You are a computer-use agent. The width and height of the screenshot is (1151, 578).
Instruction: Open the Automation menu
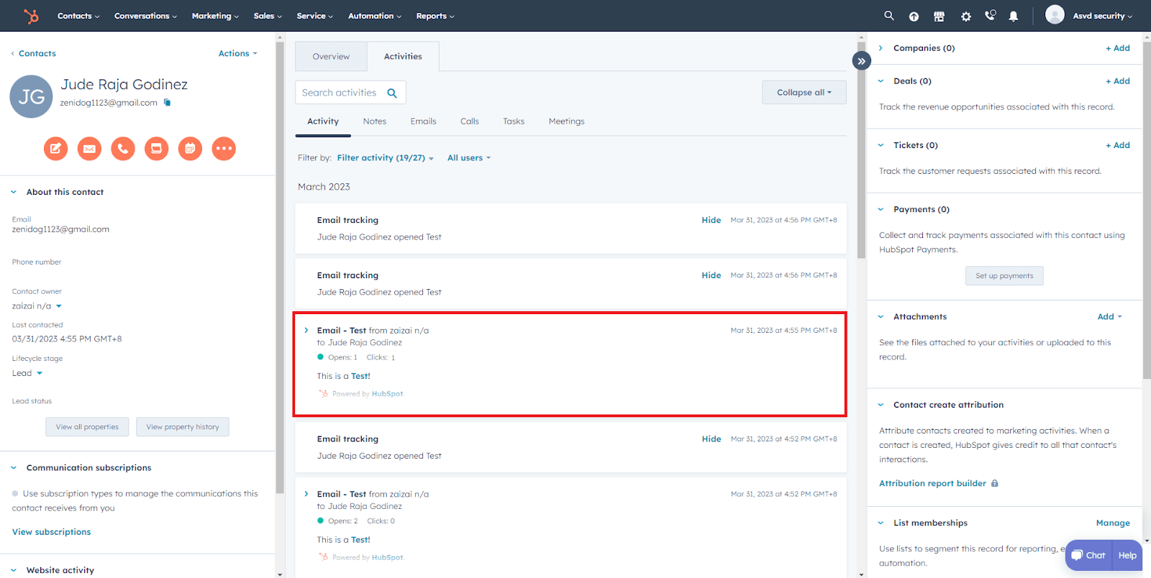click(x=375, y=16)
